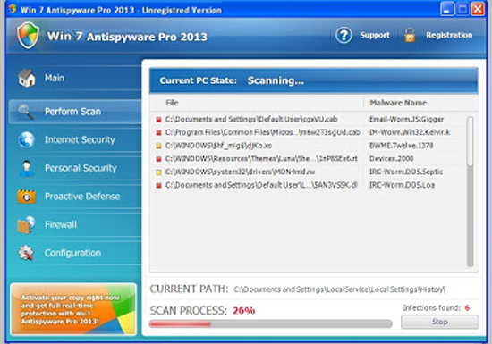The width and height of the screenshot is (492, 344).
Task: Click the shield logo icon in header
Action: 29,35
